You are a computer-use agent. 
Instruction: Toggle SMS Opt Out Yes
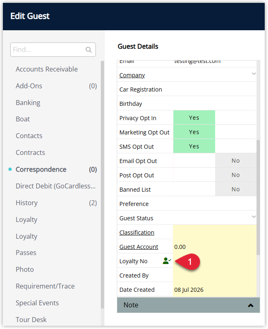tap(194, 146)
